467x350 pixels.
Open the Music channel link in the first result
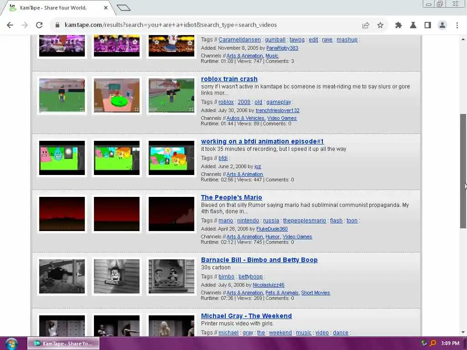pos(272,56)
